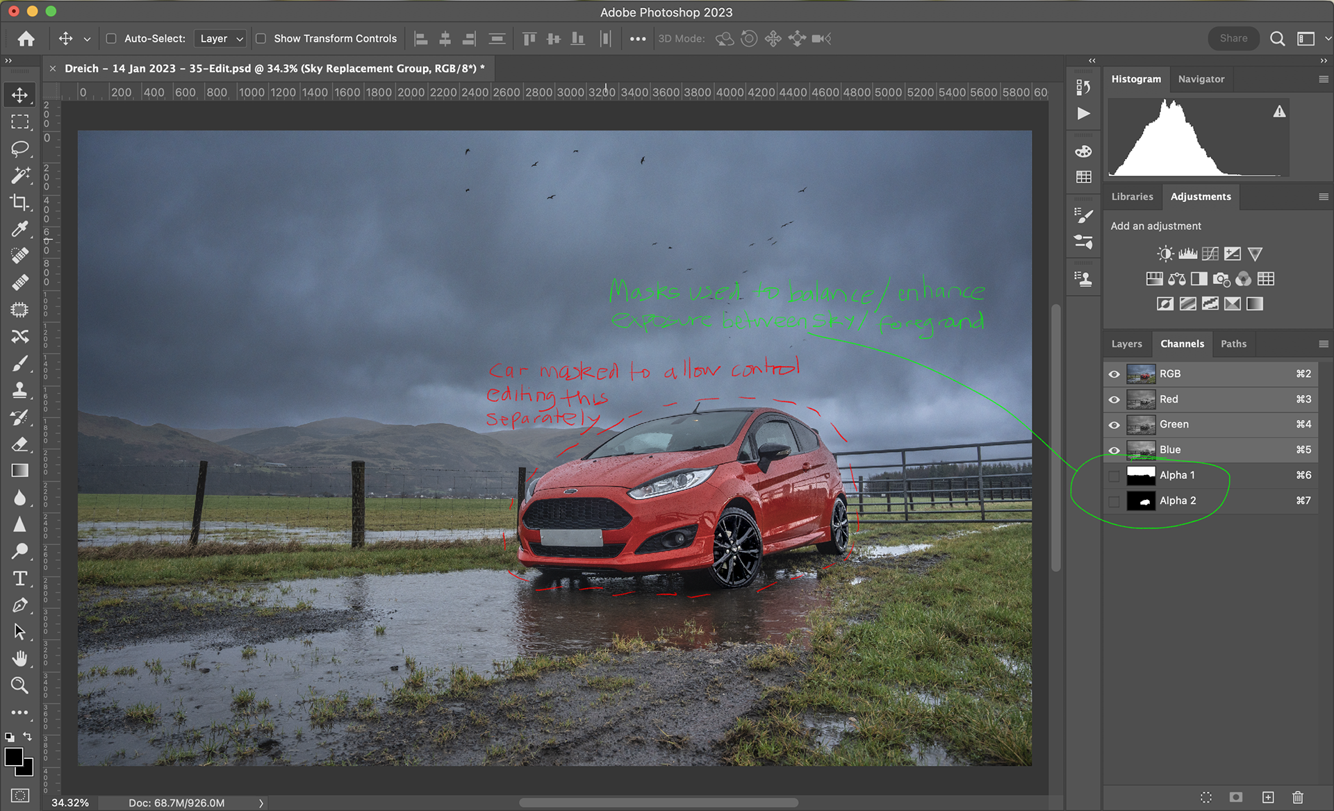Expand the status bar info arrow
This screenshot has width=1334, height=811.
pos(261,803)
